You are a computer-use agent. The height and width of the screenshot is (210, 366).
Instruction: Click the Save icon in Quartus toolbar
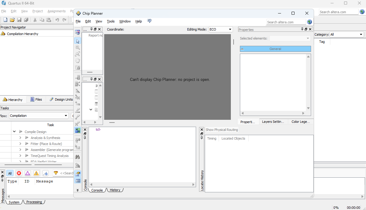19,20
